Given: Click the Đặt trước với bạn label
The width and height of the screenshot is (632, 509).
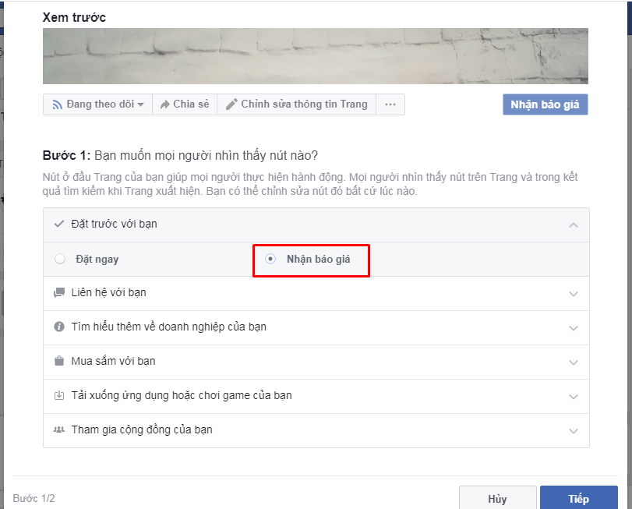Looking at the screenshot, I should tap(114, 224).
